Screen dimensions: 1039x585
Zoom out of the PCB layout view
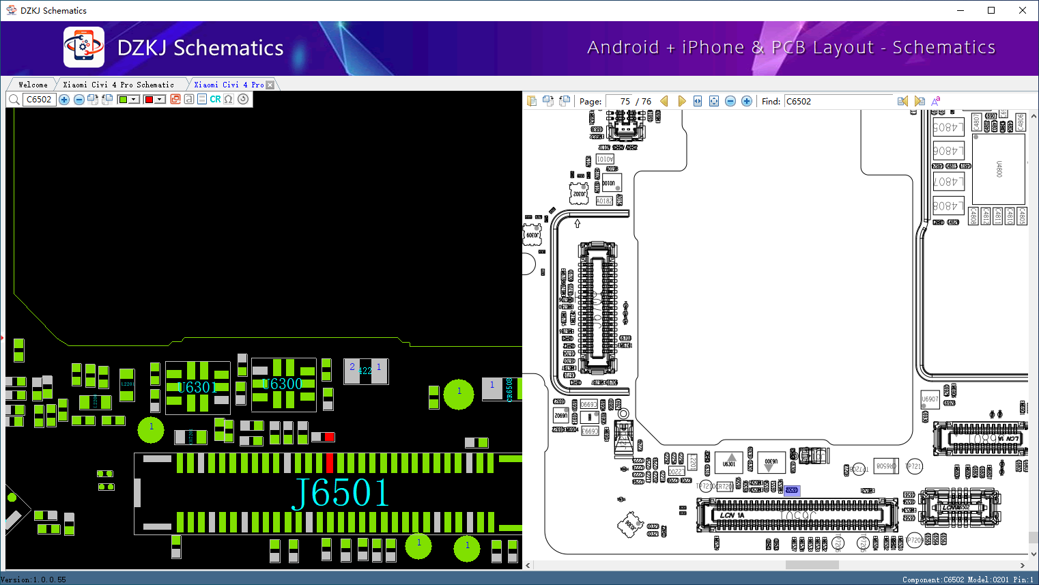[x=79, y=100]
